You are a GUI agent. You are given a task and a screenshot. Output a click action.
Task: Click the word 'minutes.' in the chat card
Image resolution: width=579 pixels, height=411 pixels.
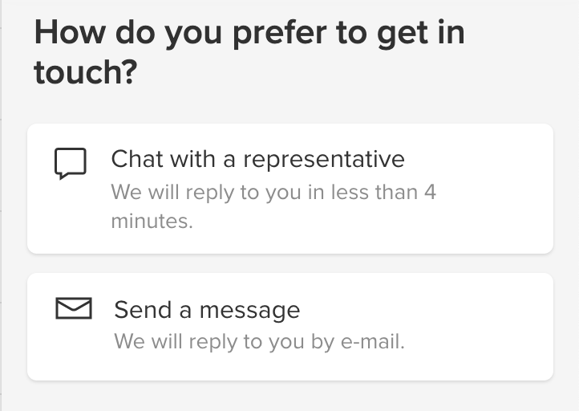[152, 222]
